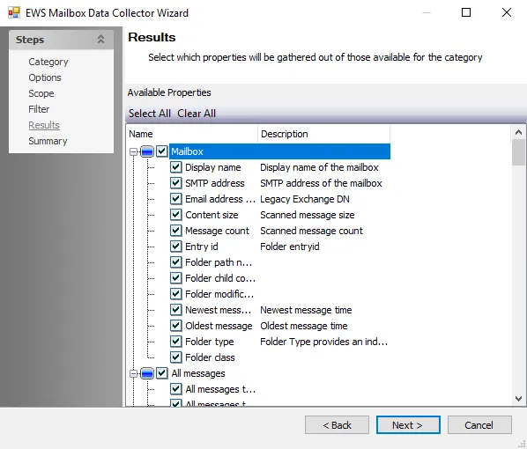Click 'SMTP address of the mailbox' description
527x449 pixels.
[x=321, y=183]
